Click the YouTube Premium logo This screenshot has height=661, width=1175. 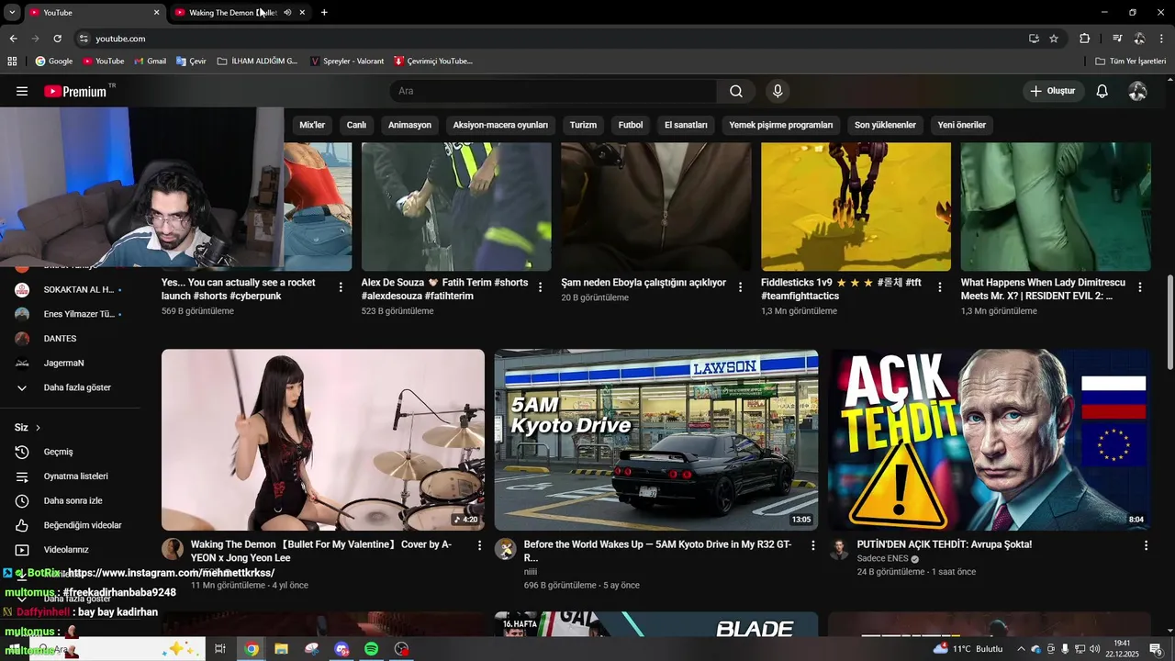pyautogui.click(x=75, y=91)
